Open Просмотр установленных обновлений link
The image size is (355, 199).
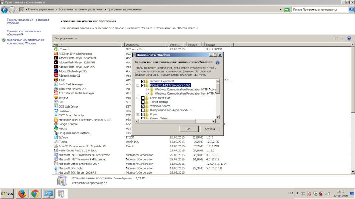pos(24,33)
